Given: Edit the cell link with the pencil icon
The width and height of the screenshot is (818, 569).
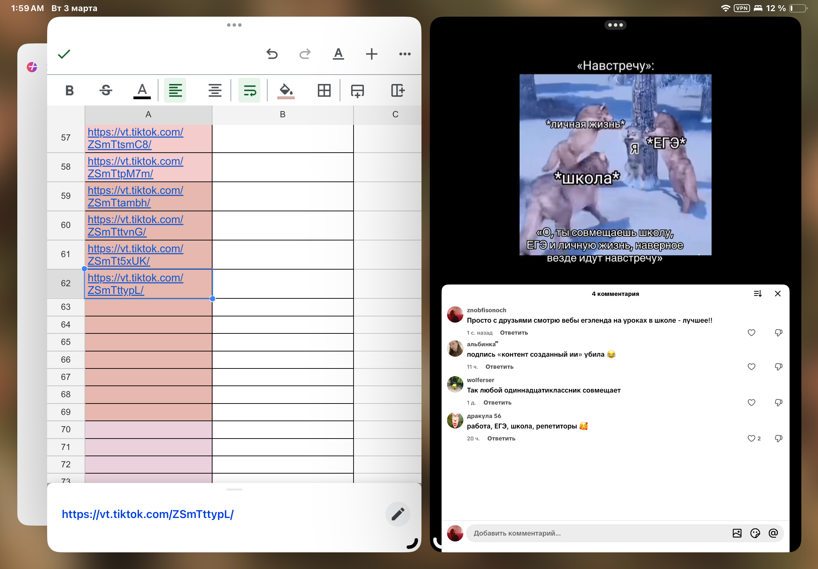Looking at the screenshot, I should [398, 514].
